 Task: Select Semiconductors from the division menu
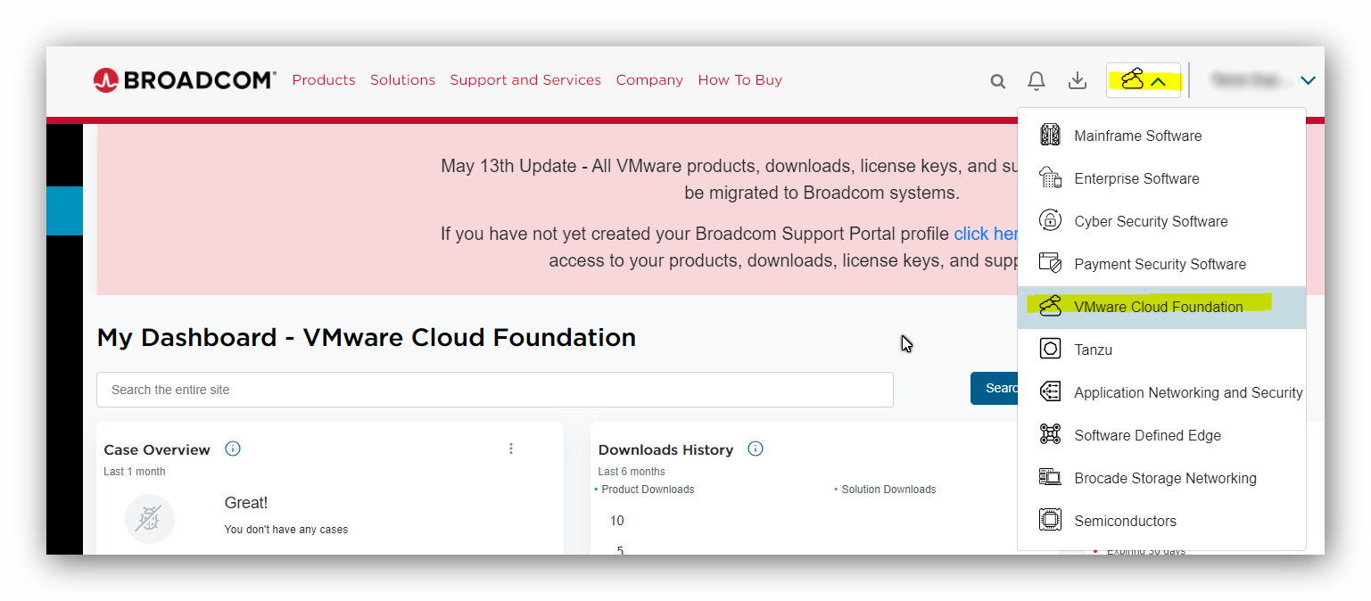1161,521
